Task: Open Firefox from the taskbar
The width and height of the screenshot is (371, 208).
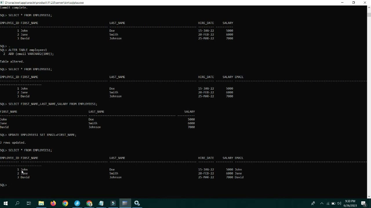Action: (53, 203)
